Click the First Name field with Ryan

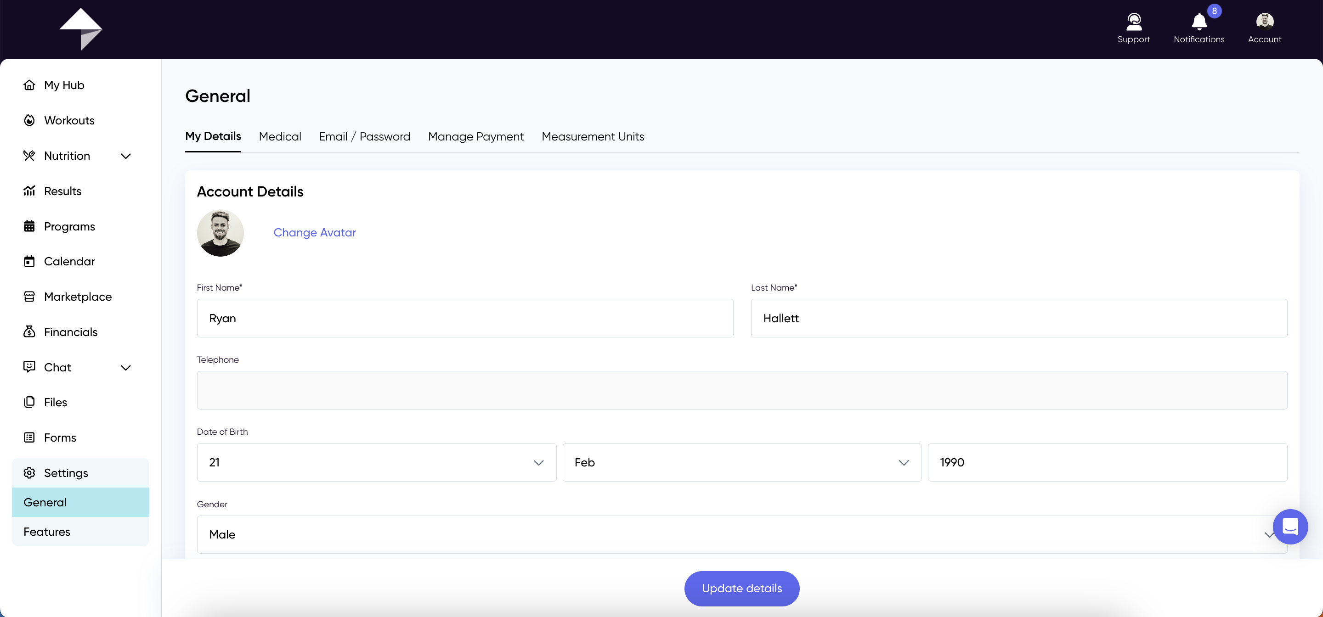click(x=465, y=318)
